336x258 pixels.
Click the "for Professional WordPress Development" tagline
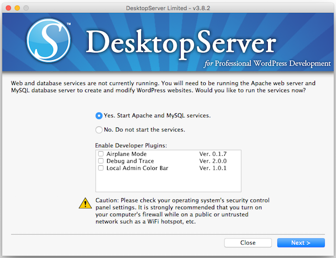[266, 63]
